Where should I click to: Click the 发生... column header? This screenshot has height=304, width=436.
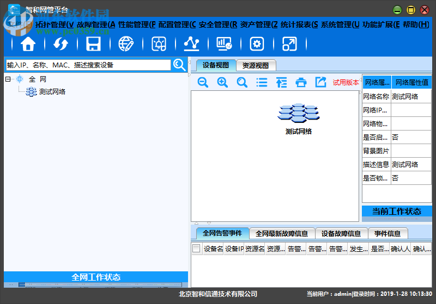coord(359,249)
